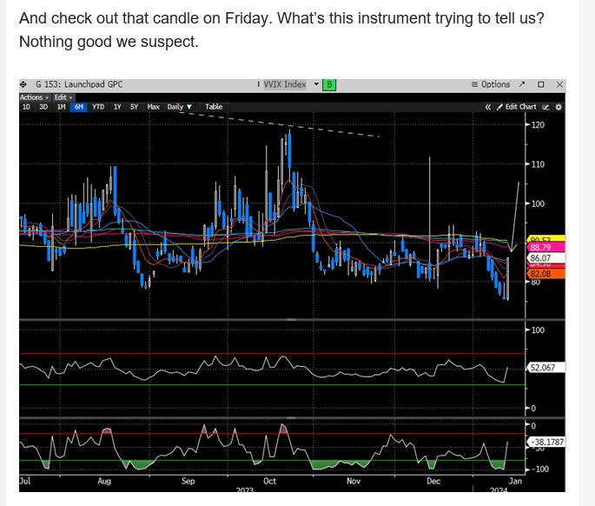Viewport: 595px width, 506px height.
Task: Open the Edit dropdown menu
Action: point(63,97)
